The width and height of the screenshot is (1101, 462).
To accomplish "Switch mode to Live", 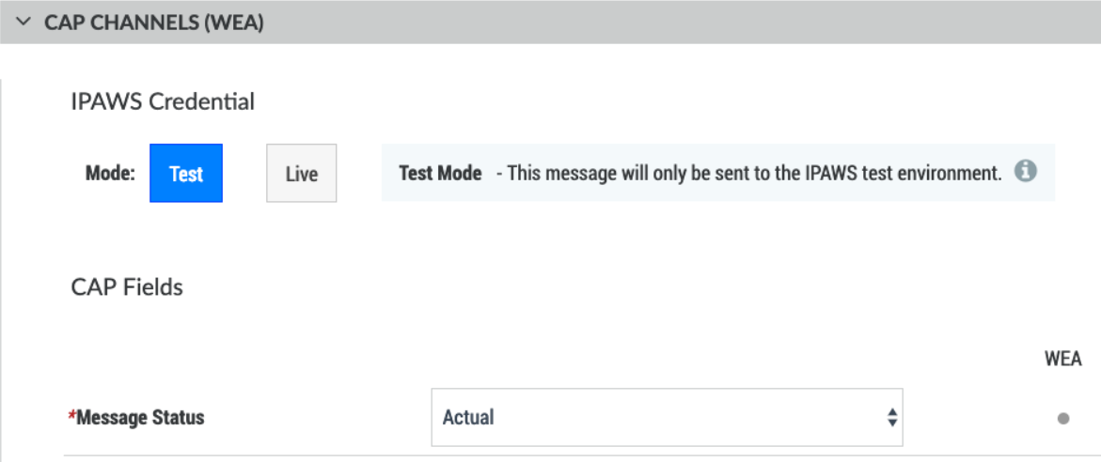I will pos(301,173).
